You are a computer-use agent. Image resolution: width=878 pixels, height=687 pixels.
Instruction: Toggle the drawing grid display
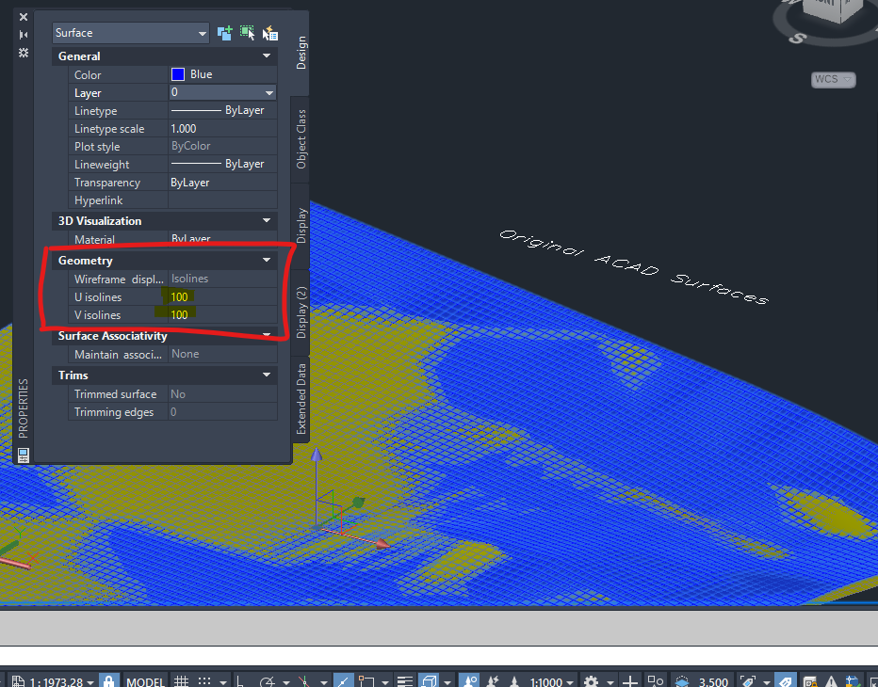[181, 681]
